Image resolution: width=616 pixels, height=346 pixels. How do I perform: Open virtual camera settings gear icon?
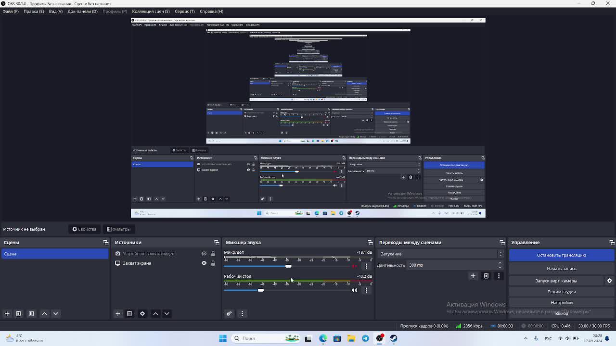[x=609, y=281]
